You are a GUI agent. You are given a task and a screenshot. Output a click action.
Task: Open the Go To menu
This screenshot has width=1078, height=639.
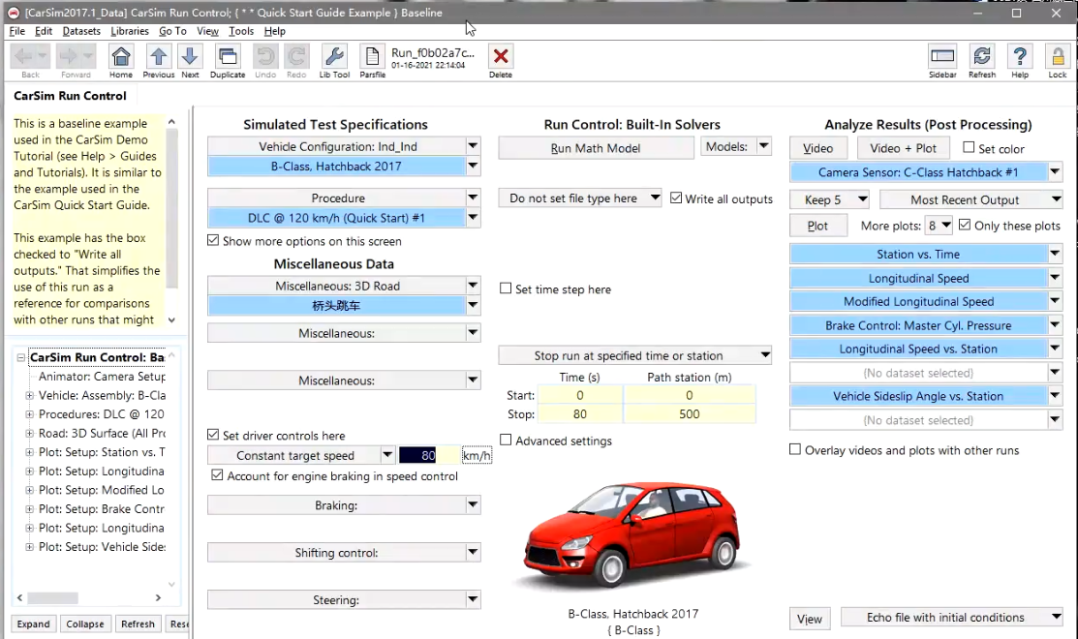pos(172,31)
